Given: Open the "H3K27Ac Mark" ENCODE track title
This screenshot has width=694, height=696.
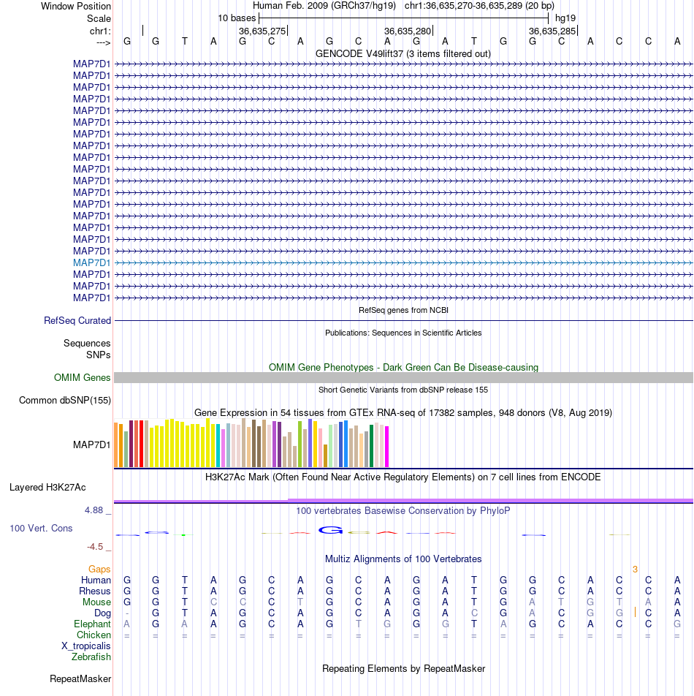Looking at the screenshot, I should (403, 477).
